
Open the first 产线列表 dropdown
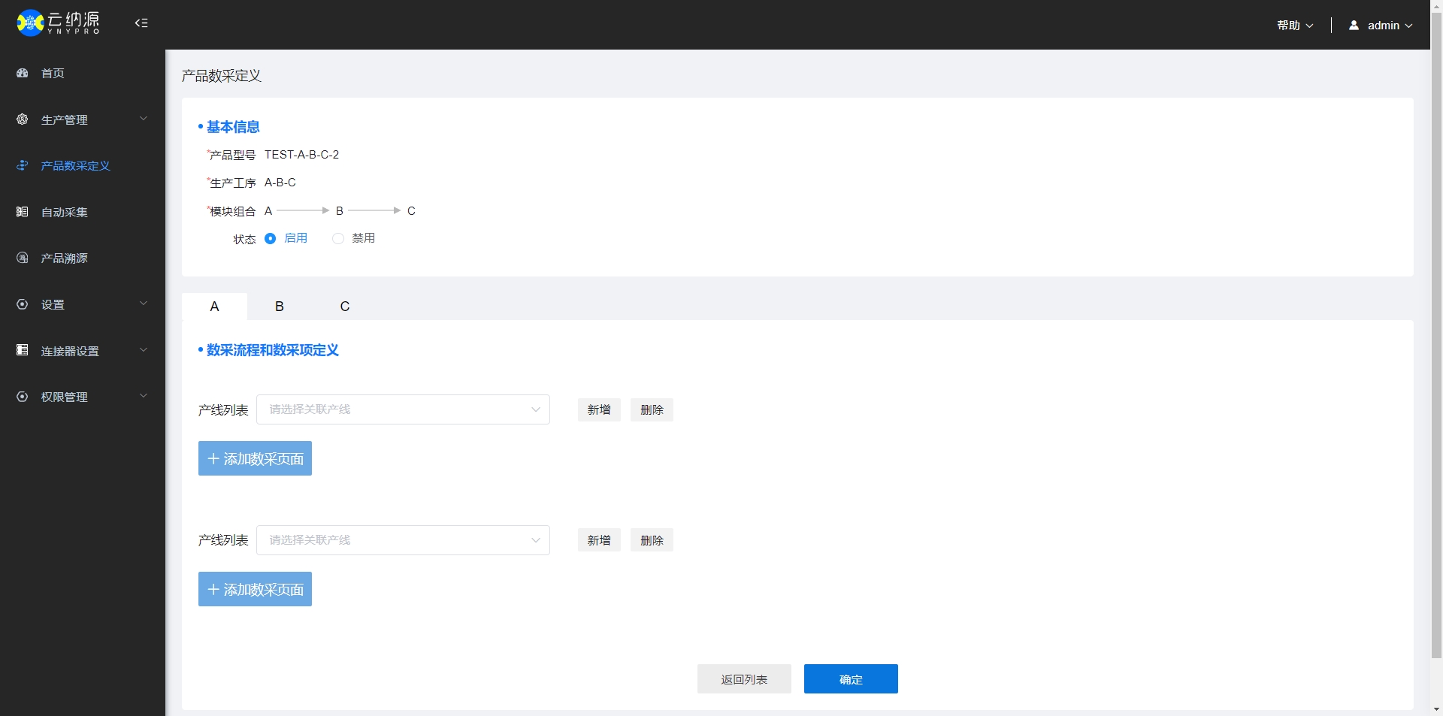click(404, 409)
